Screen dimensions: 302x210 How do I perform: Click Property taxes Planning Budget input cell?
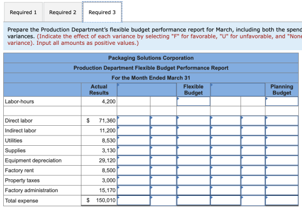tap(282, 180)
